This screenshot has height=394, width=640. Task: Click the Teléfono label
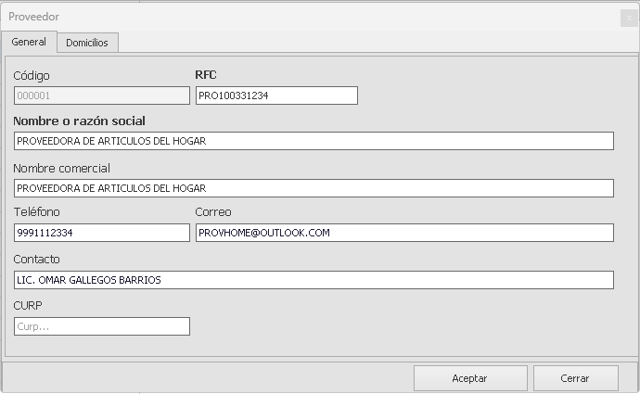pos(36,212)
